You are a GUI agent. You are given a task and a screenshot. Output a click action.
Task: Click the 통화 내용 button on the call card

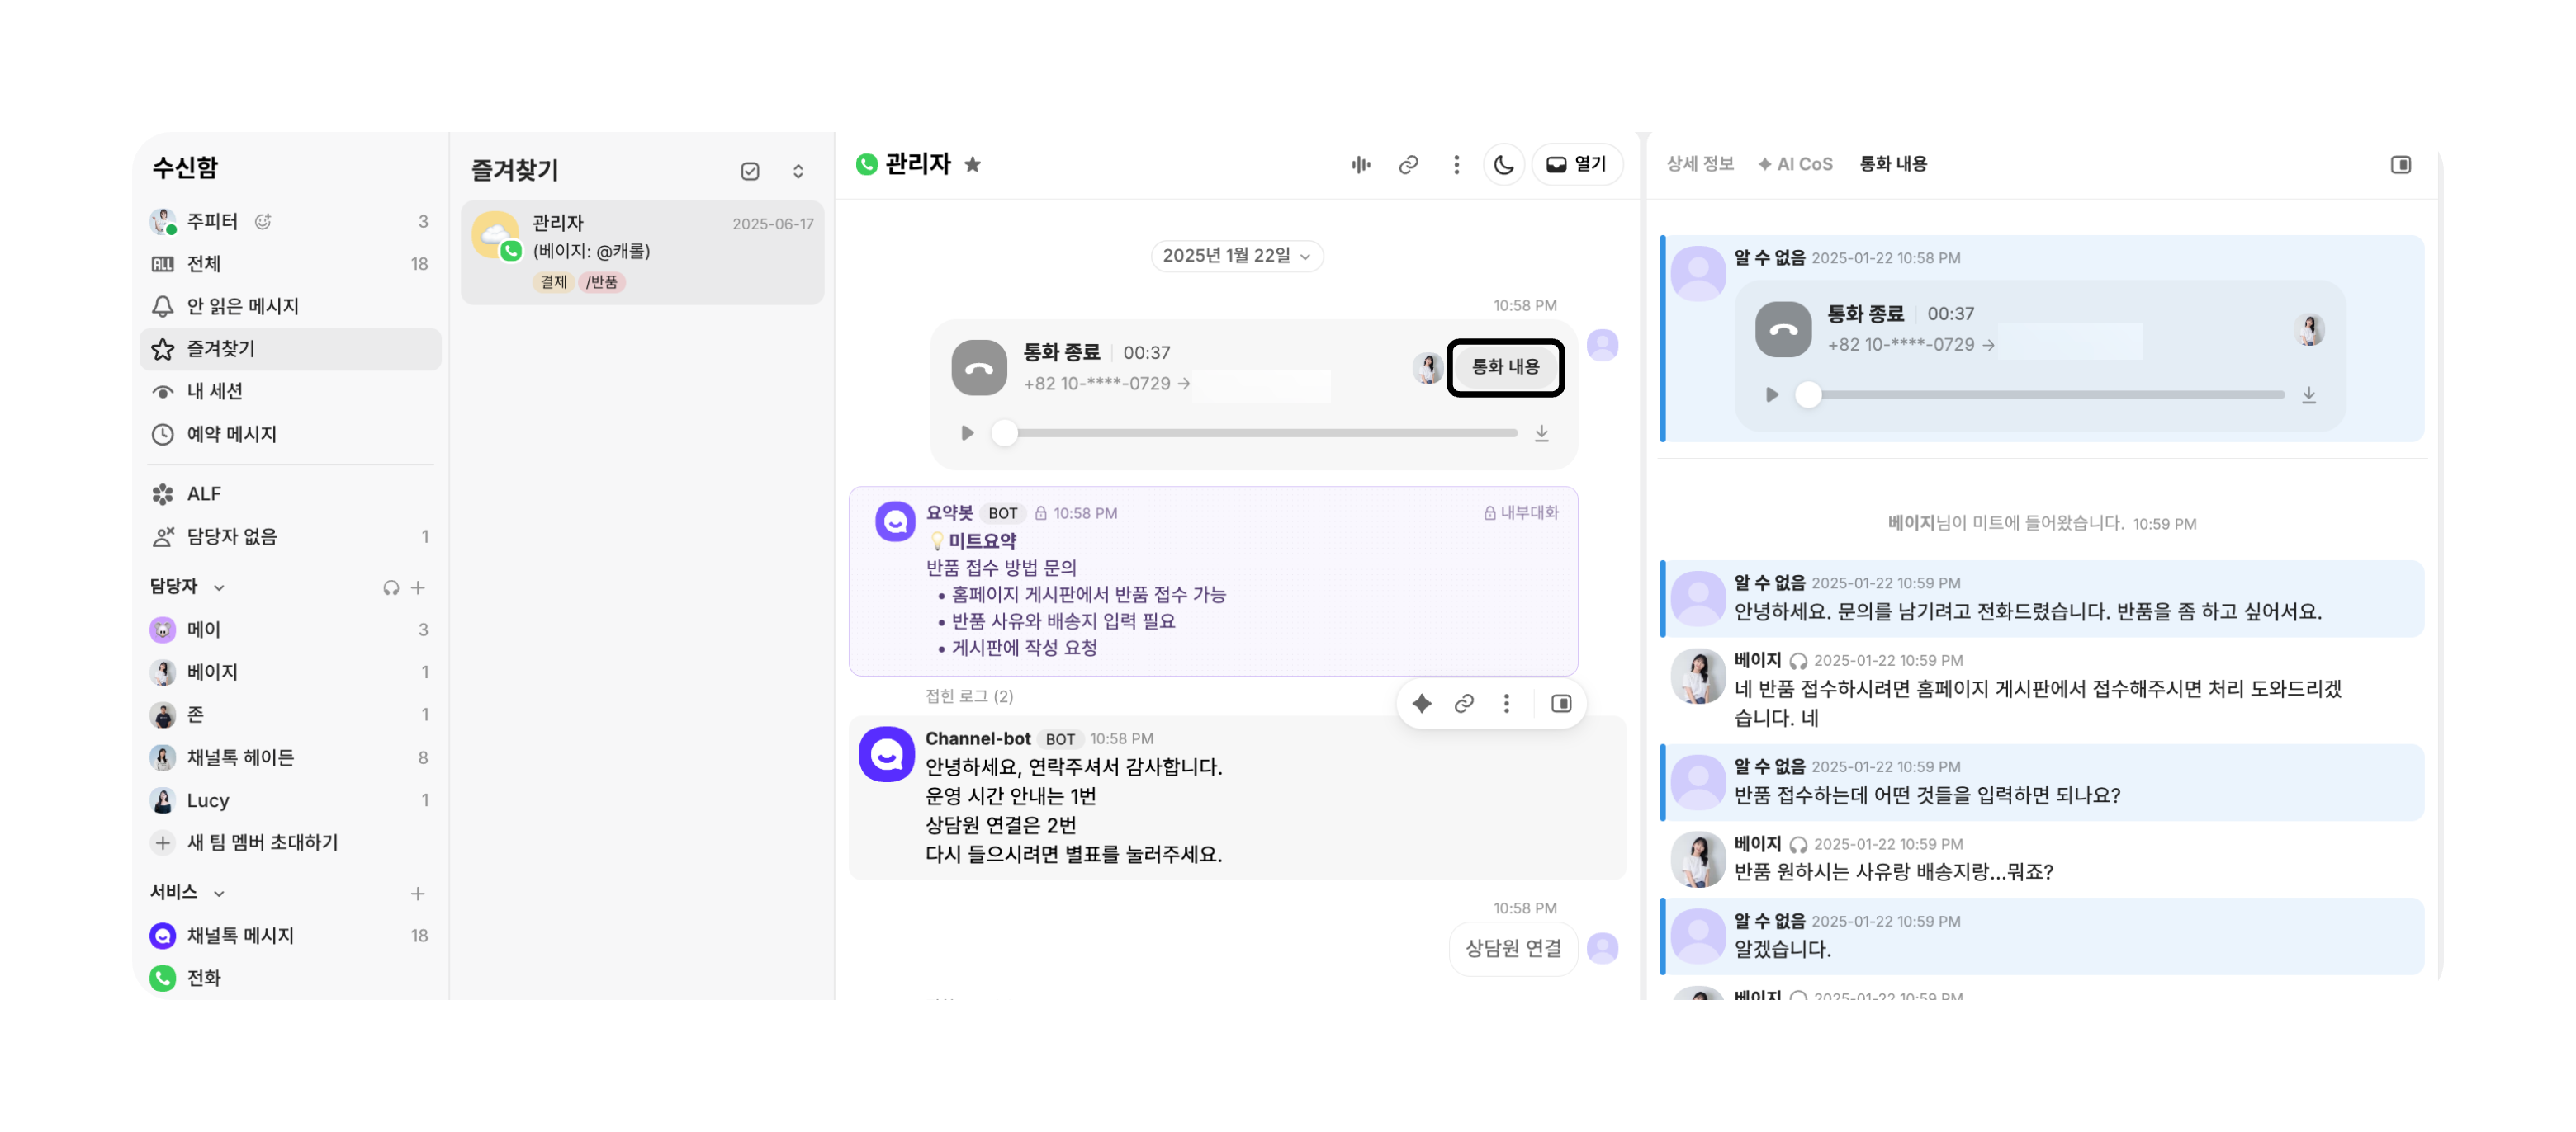pos(1505,368)
